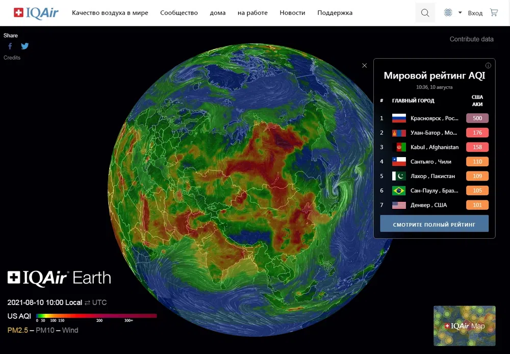Close the world AQI ranking panel
The width and height of the screenshot is (510, 354).
(364, 65)
